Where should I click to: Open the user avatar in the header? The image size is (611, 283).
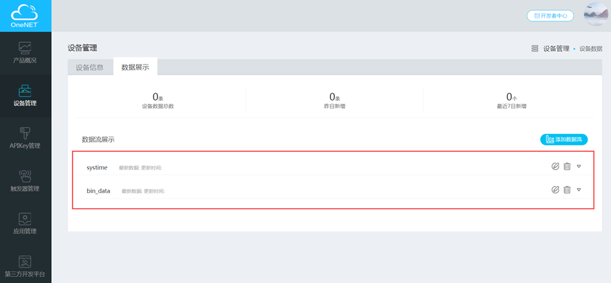tap(595, 14)
